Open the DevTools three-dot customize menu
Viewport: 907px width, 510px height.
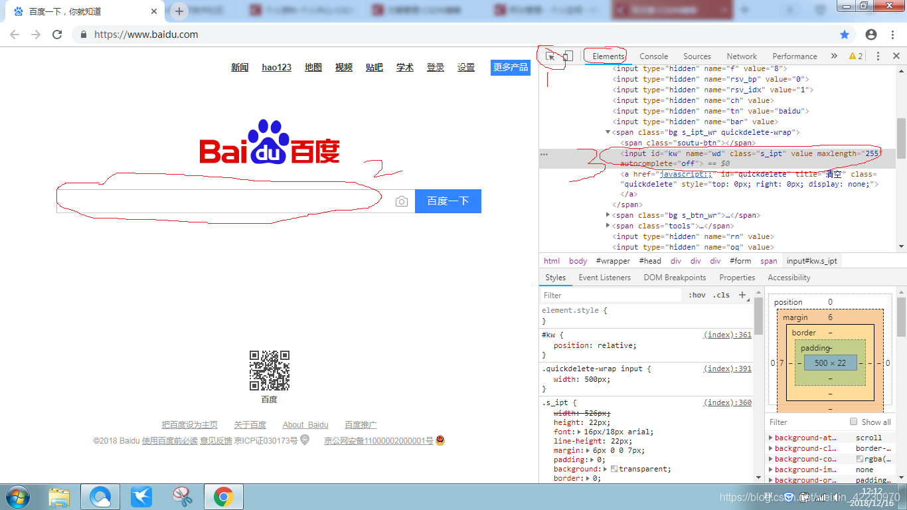point(878,56)
